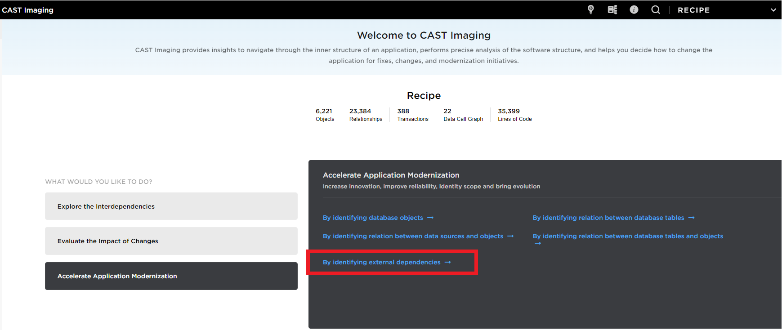Click the info icon in the top bar
Screen dimensions: 782x330
pyautogui.click(x=634, y=9)
